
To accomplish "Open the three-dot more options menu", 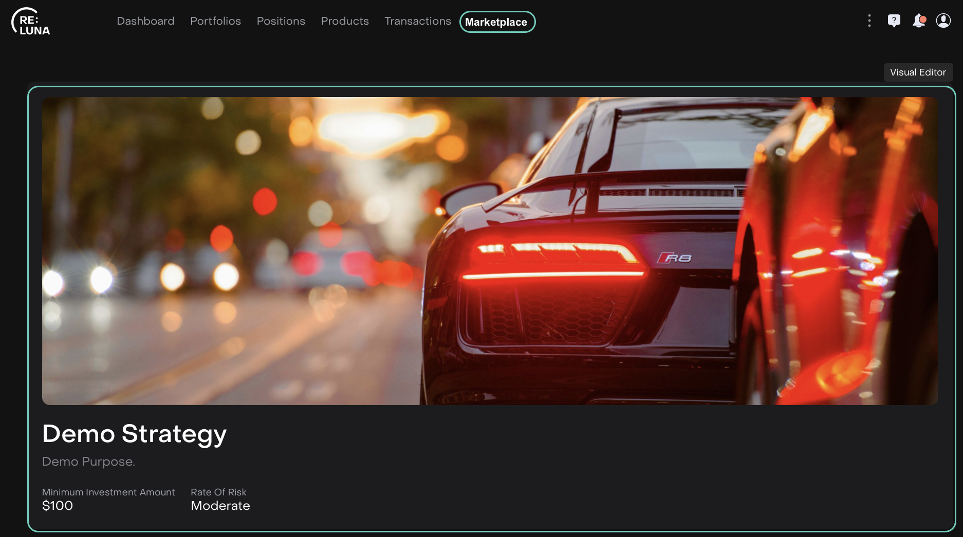I will coord(869,21).
